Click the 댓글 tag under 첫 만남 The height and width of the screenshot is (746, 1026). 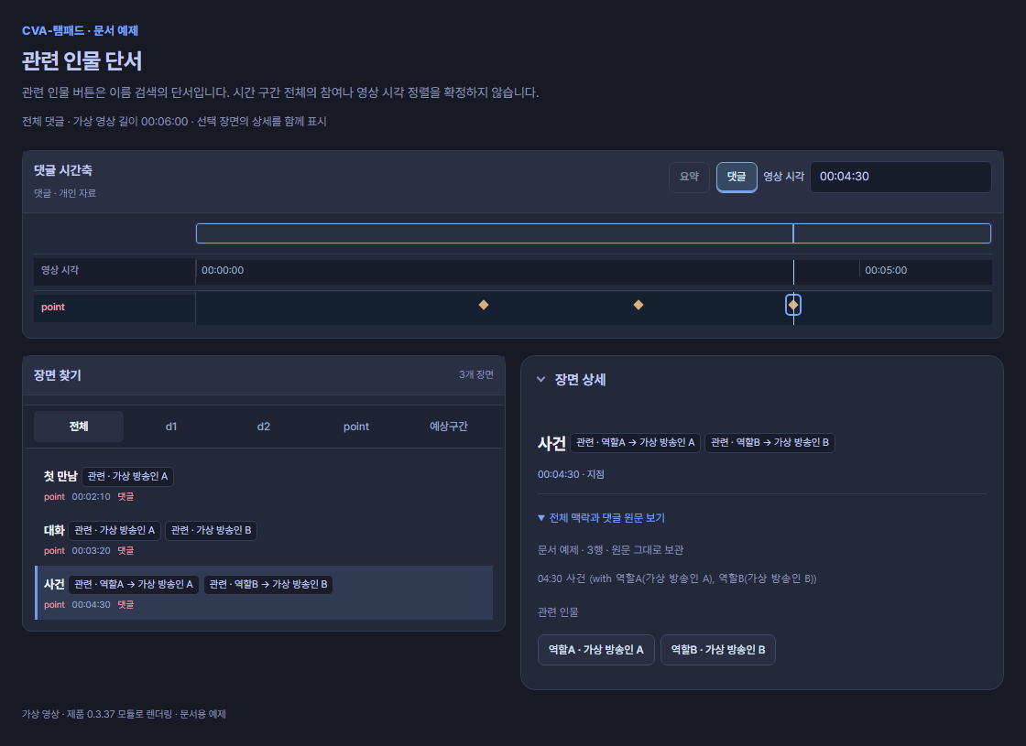pos(126,497)
